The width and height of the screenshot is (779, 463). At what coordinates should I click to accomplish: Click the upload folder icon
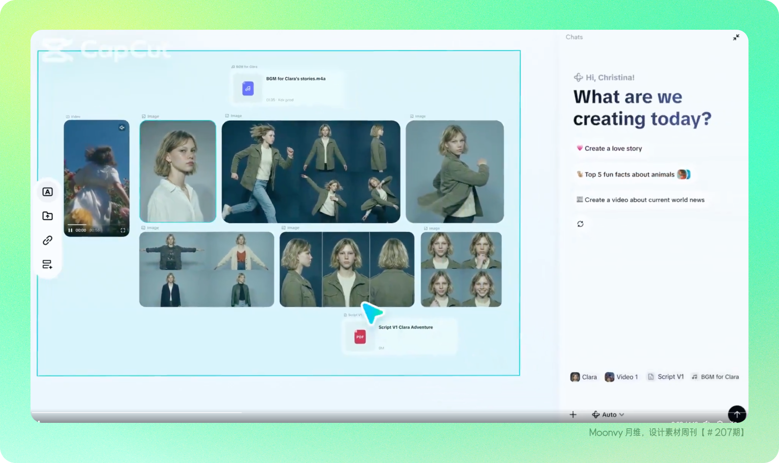point(48,216)
